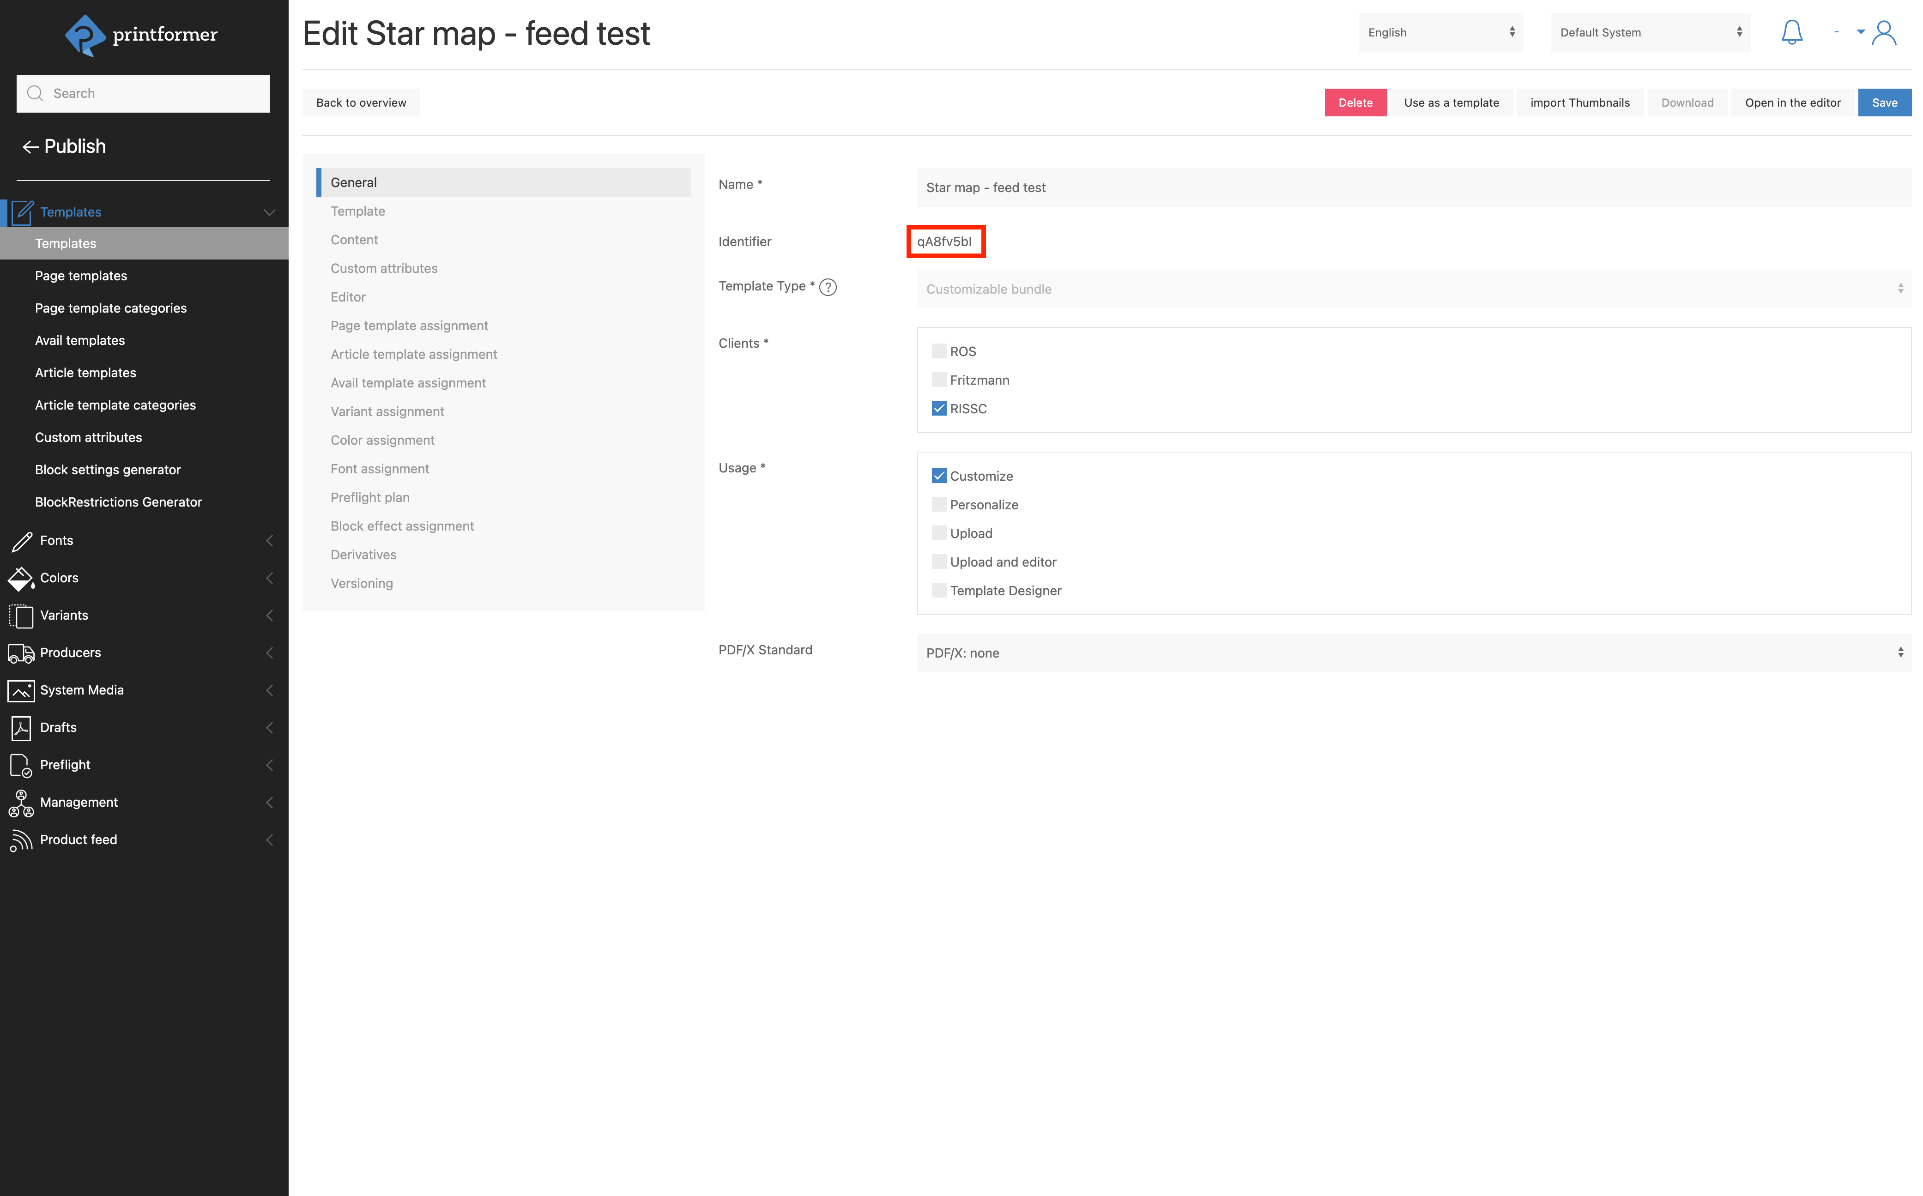Click the Colors paint bucket icon
Screen dimensions: 1923x1196
tap(21, 578)
